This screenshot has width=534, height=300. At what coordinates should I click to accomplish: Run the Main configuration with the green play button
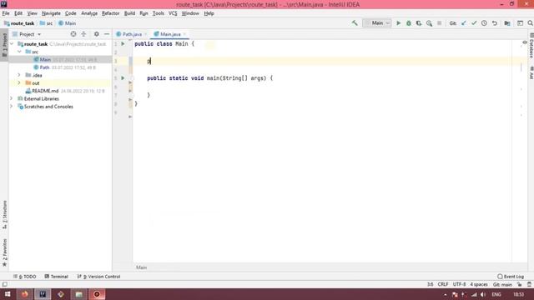398,23
